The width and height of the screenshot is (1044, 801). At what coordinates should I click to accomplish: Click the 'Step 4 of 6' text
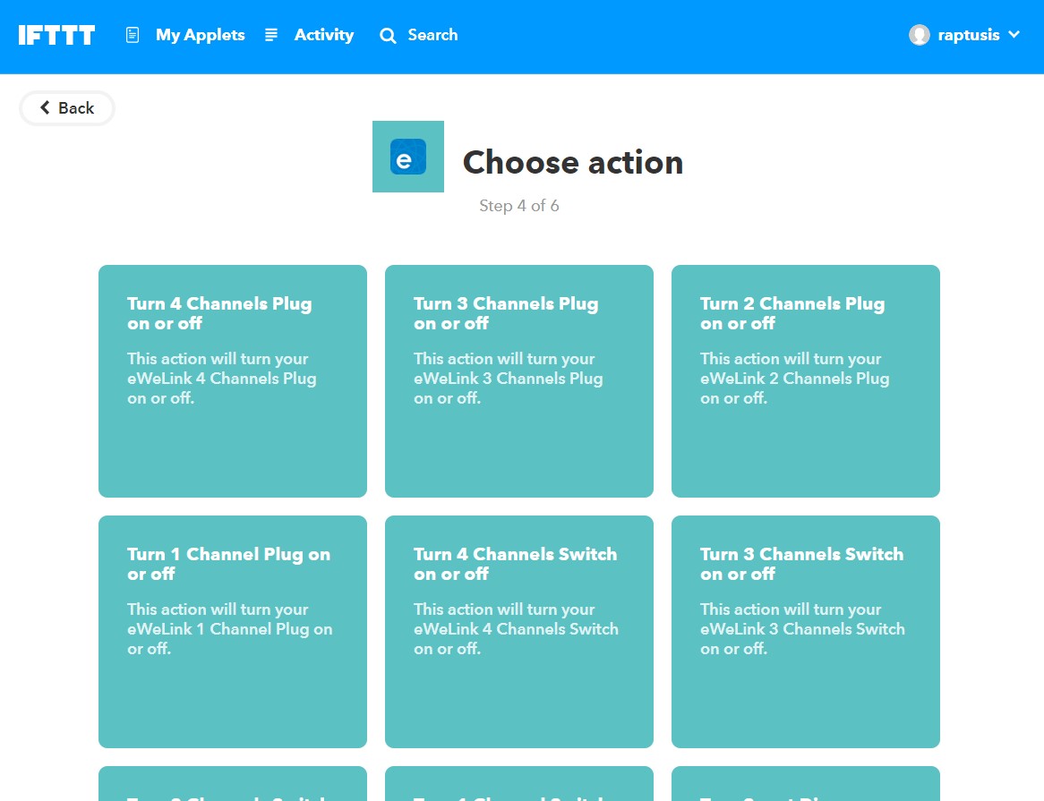pyautogui.click(x=518, y=206)
